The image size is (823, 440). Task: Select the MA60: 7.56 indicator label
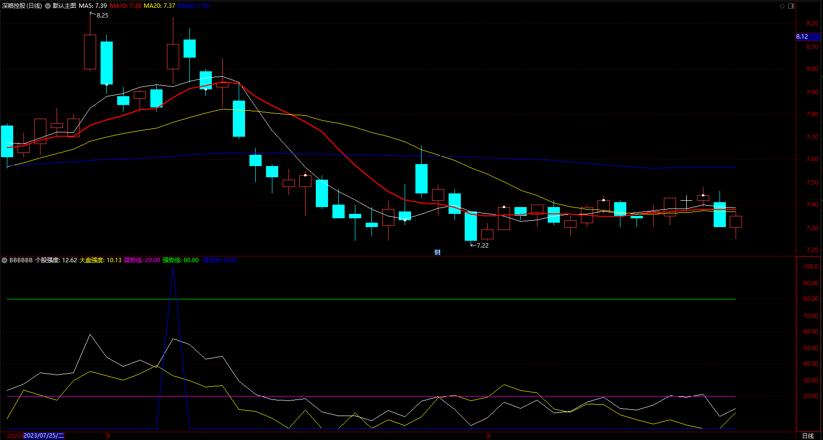point(193,6)
